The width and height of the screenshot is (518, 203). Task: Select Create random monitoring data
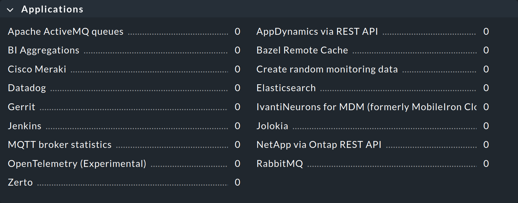point(327,69)
